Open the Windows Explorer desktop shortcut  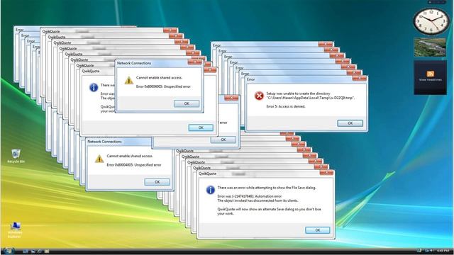14,229
